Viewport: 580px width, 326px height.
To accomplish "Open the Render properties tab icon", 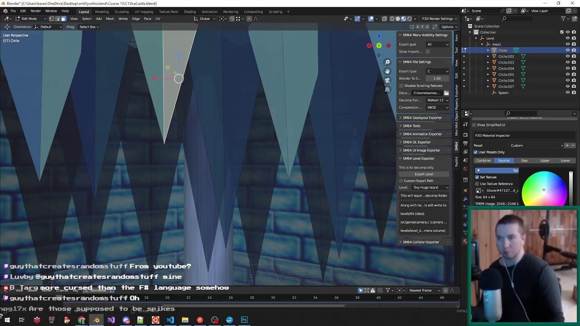I will (465, 134).
